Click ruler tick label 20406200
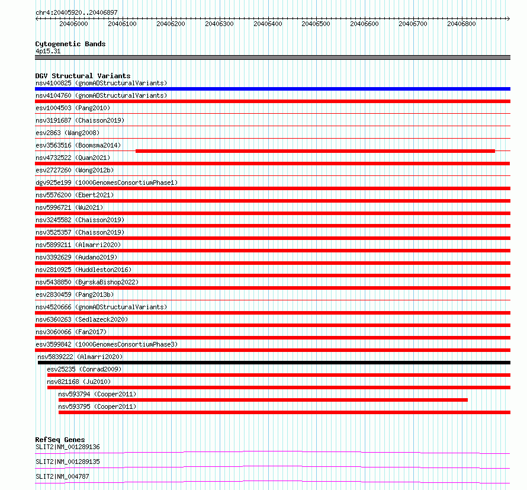Image resolution: width=527 pixels, height=490 pixels. point(171,24)
